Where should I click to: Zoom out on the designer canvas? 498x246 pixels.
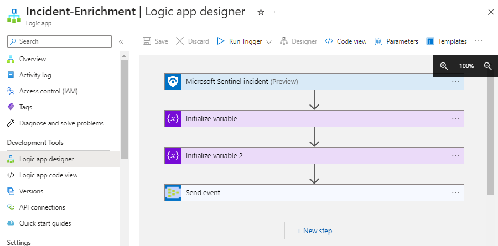point(488,66)
